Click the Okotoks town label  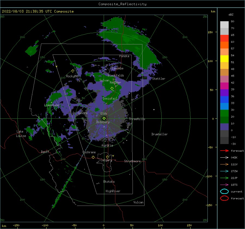[x=109, y=182]
